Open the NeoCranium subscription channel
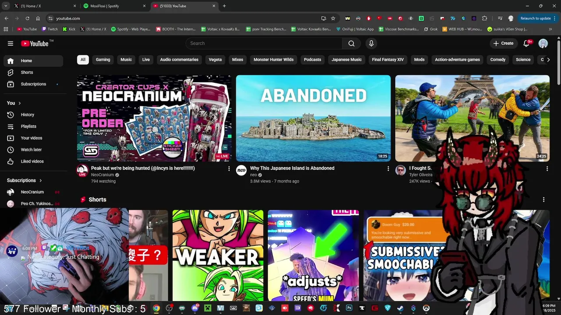Image resolution: width=561 pixels, height=315 pixels. (x=33, y=192)
